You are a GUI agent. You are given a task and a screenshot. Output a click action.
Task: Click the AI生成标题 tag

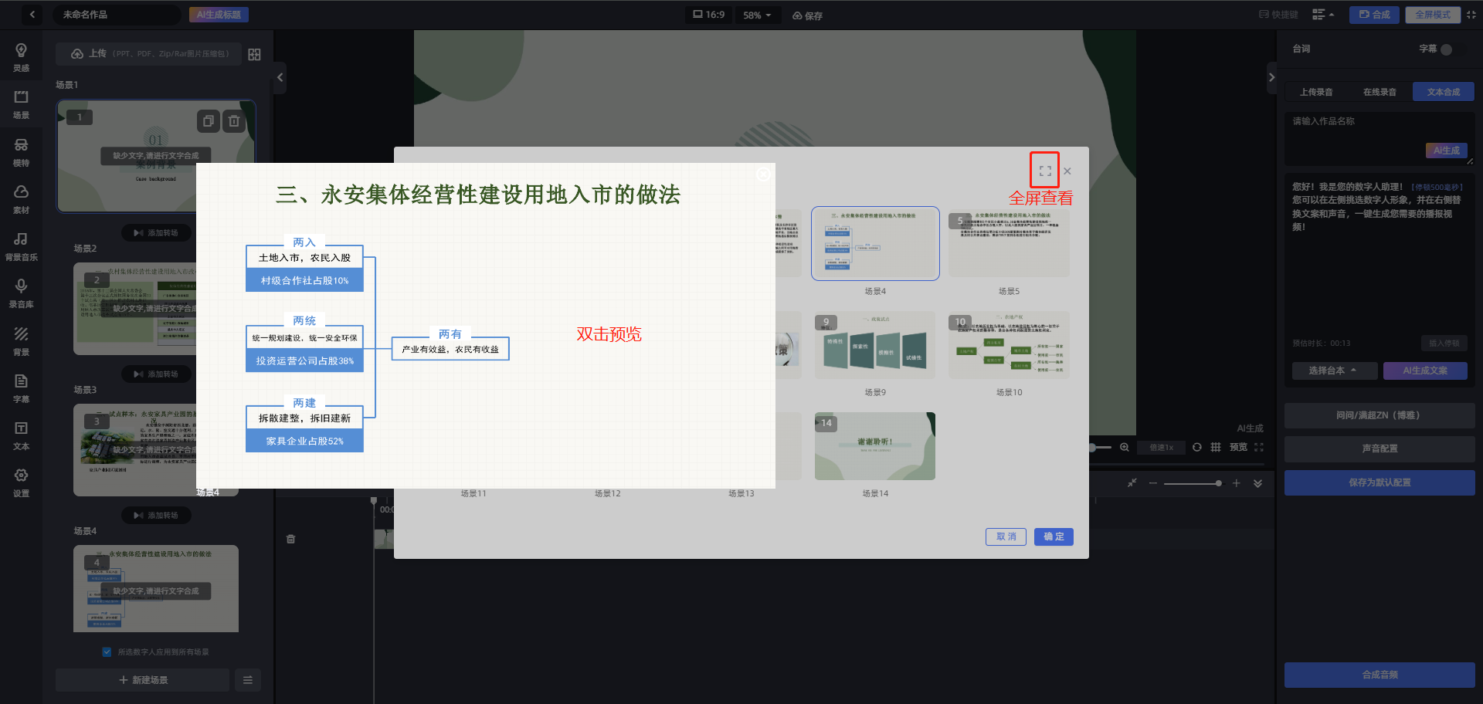point(219,15)
